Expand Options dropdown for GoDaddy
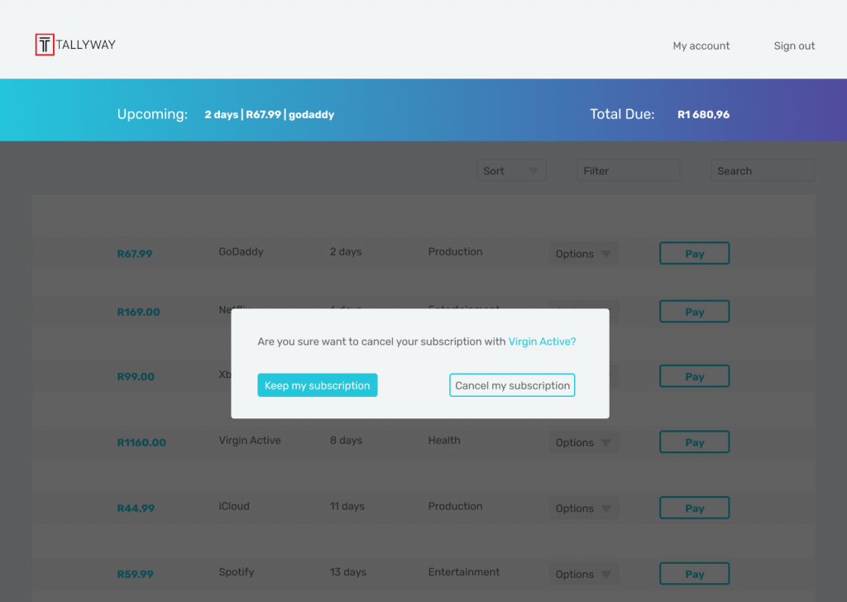Viewport: 847px width, 602px height. coord(584,254)
